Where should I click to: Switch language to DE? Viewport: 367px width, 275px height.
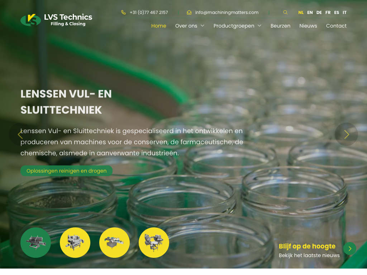pyautogui.click(x=319, y=13)
